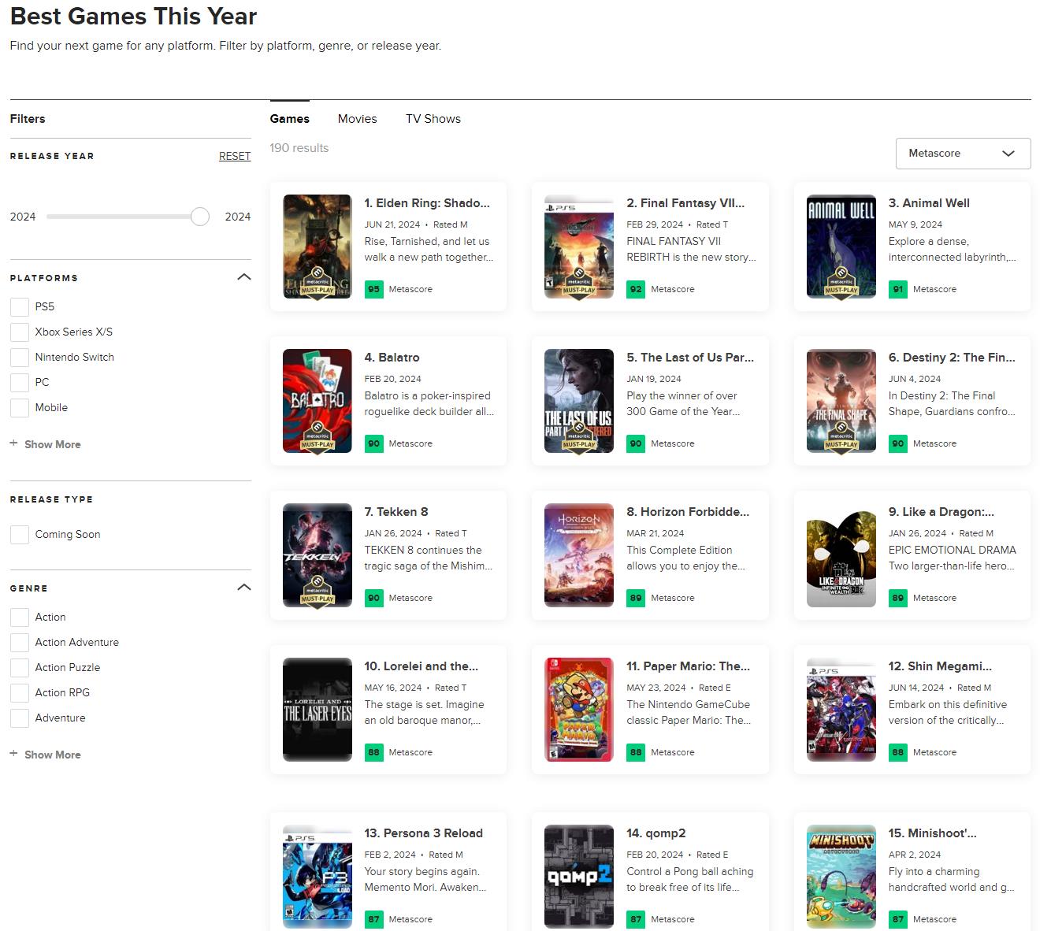Viewport: 1051px width, 931px height.
Task: Click the Metascore 91 badge for Animal Well
Action: point(897,289)
